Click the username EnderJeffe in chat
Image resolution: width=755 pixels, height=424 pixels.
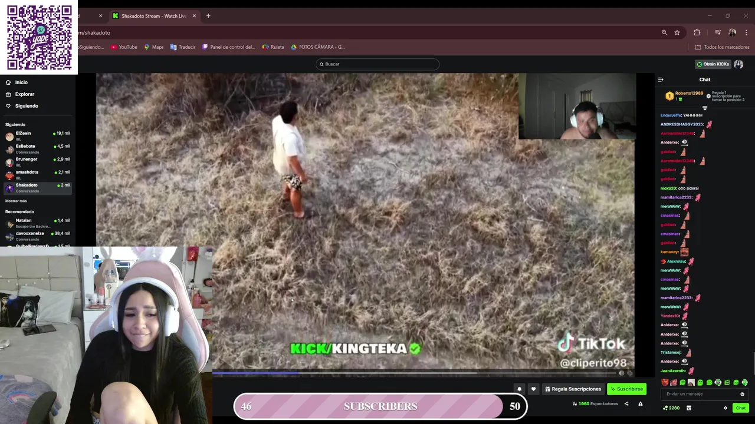[x=671, y=115]
